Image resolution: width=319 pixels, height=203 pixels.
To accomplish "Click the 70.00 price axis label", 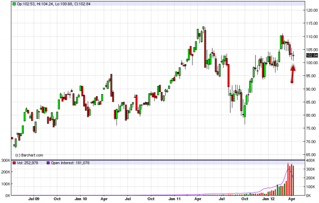I will [312, 141].
